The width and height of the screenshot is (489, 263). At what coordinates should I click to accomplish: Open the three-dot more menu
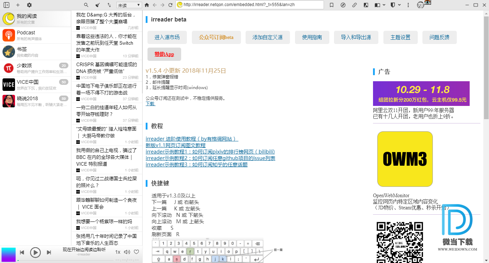point(408,5)
